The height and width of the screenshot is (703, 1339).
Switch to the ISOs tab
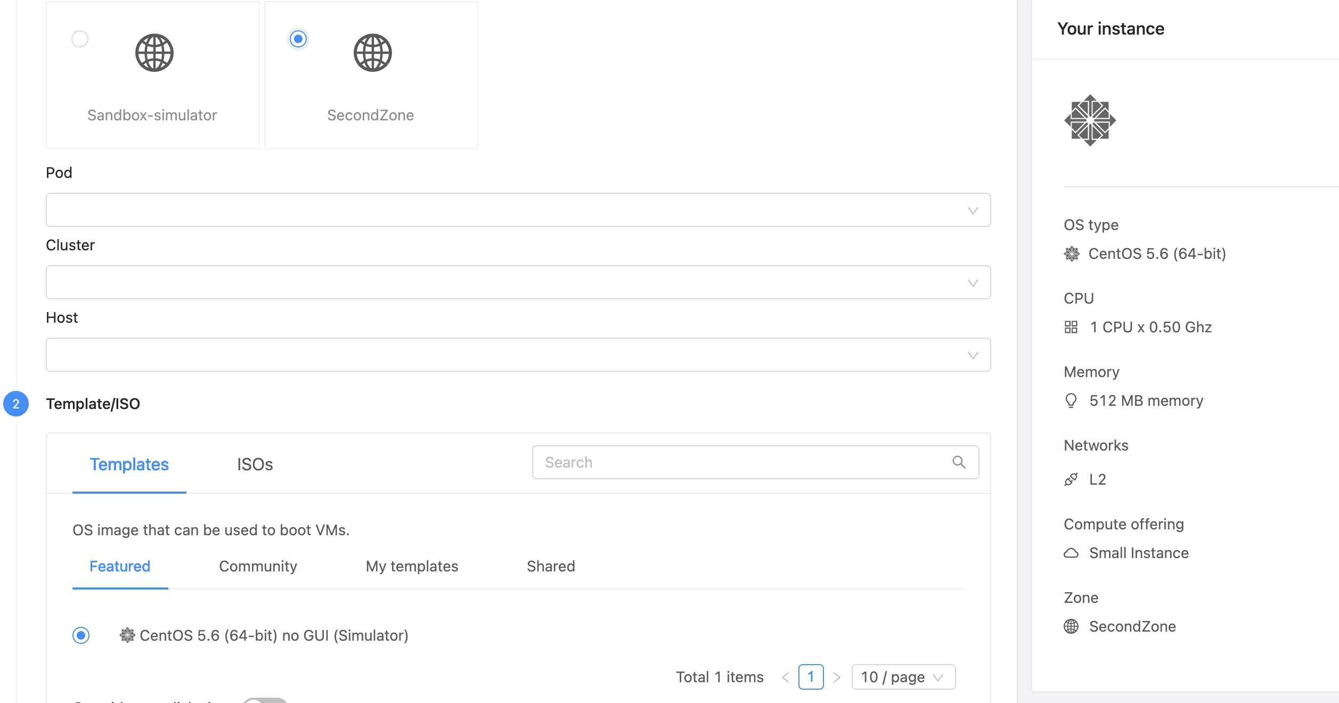(255, 464)
